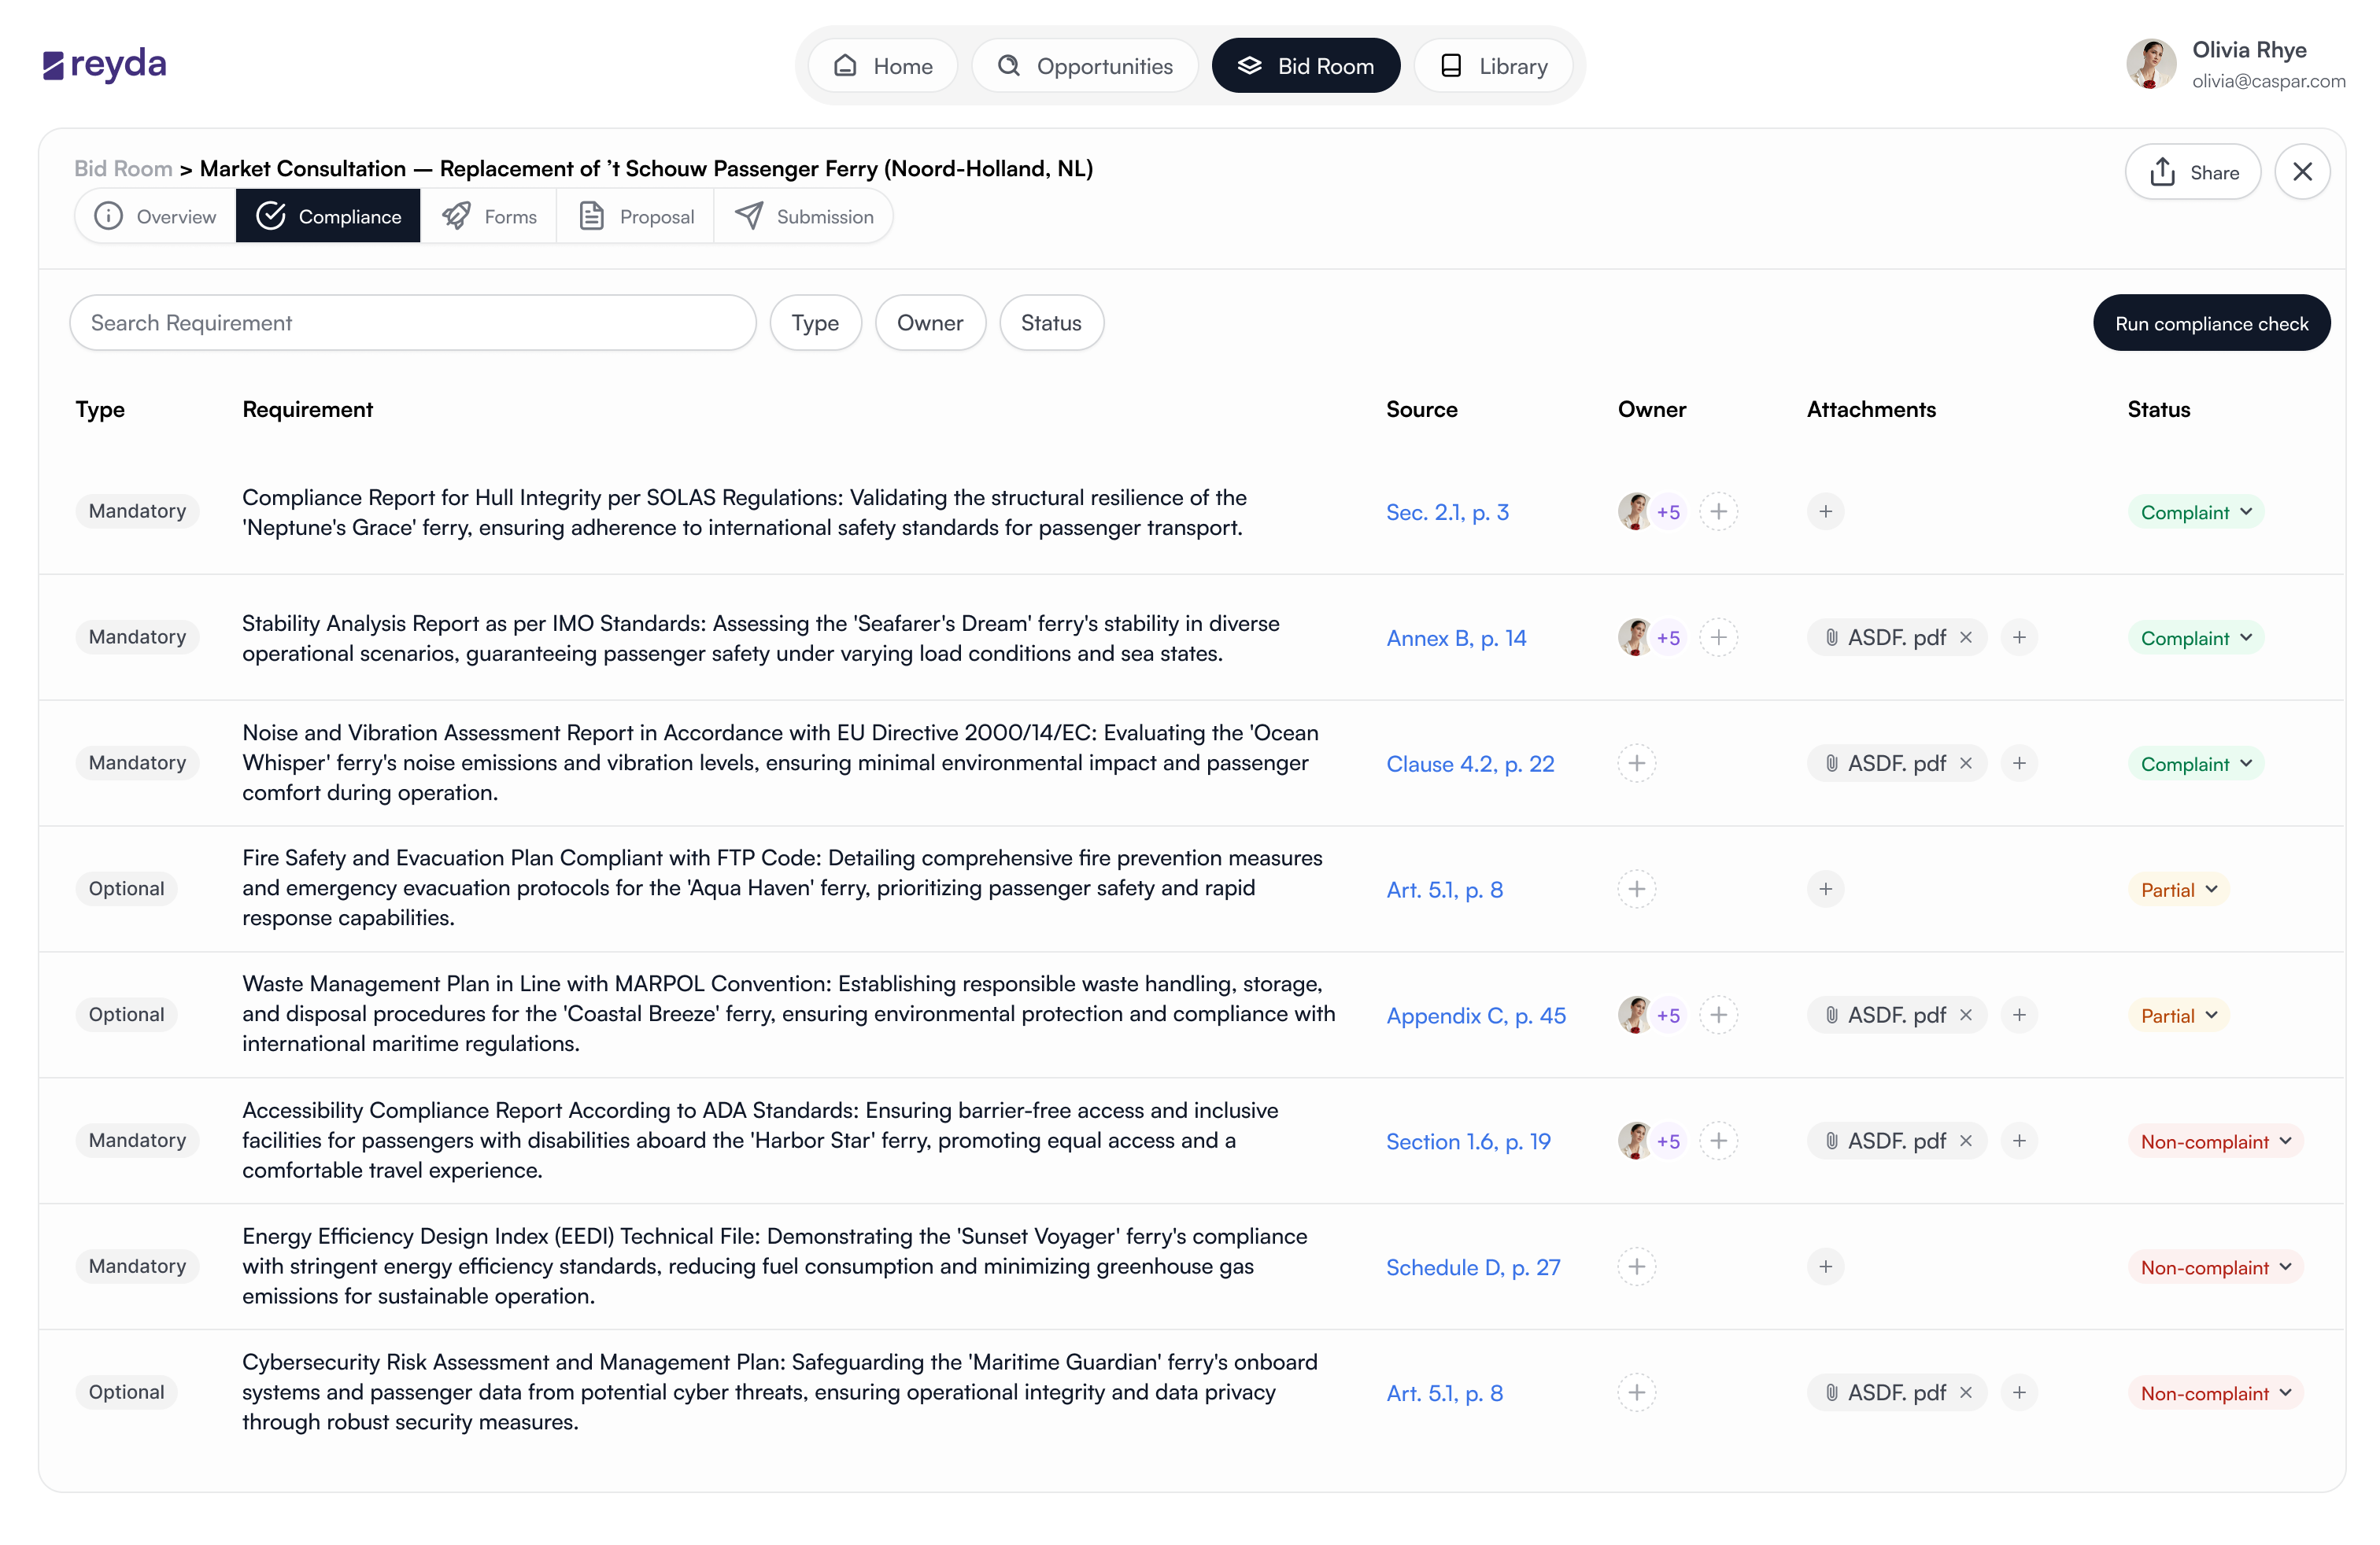2380x1545 pixels.
Task: Click Run compliance check button
Action: [2211, 324]
